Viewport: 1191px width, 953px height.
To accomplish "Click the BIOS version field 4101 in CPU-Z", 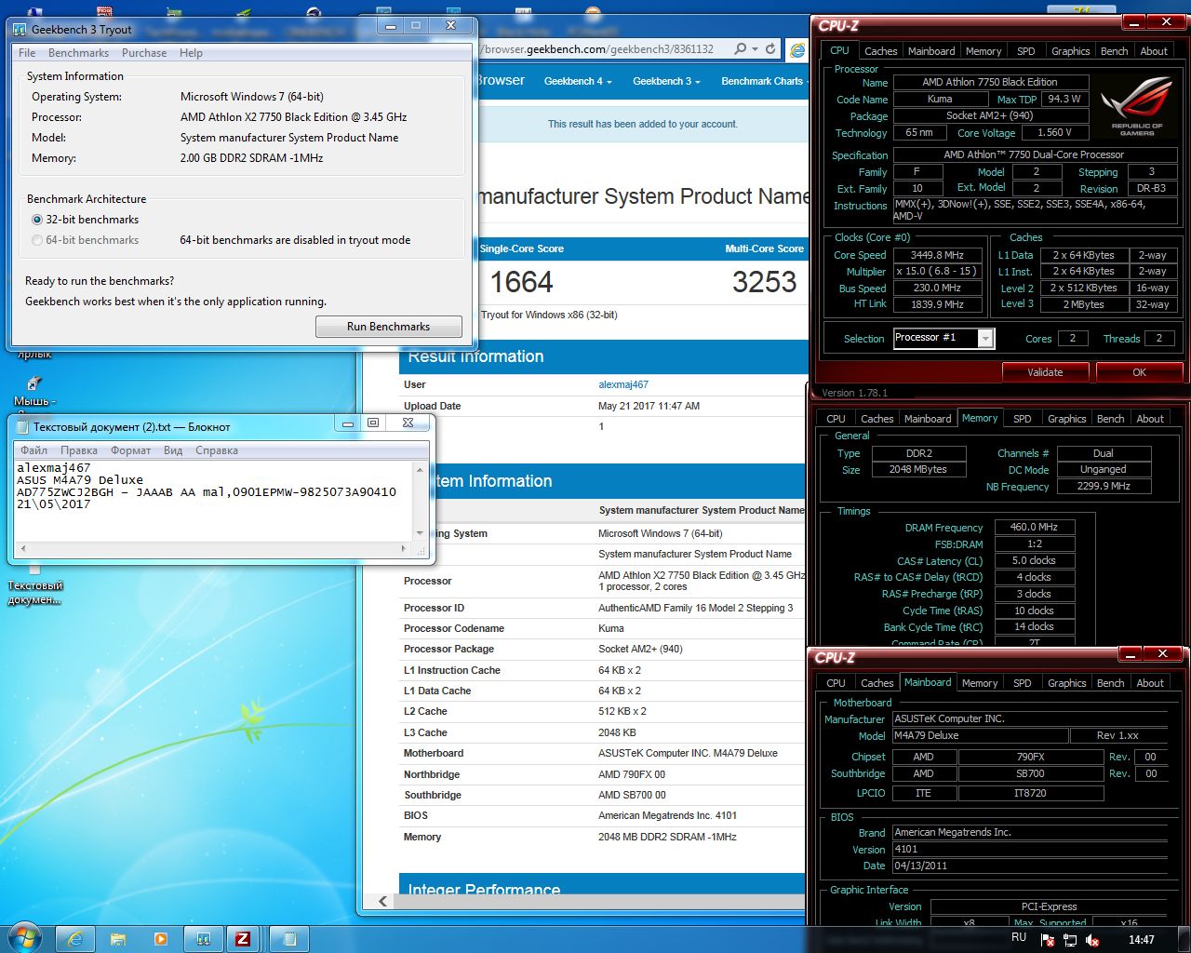I will point(1029,849).
